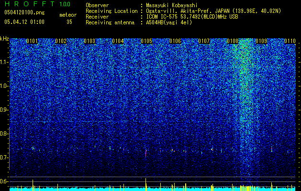Click the tallest yellow intensity spike below 0105
The image size is (301, 191).
145,184
